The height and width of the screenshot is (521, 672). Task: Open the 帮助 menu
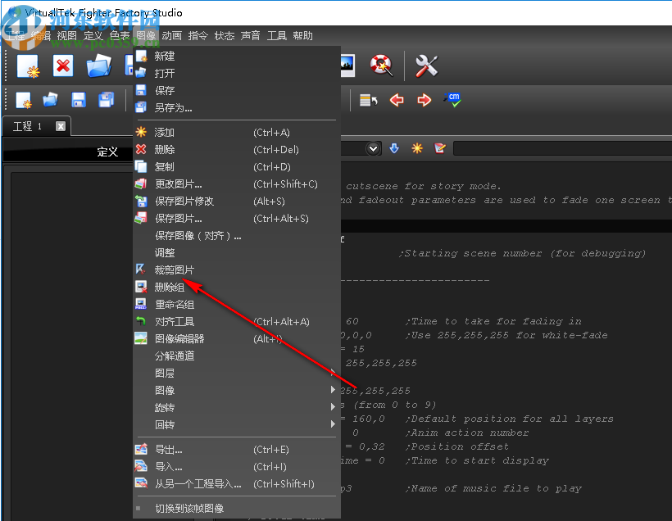pyautogui.click(x=303, y=35)
